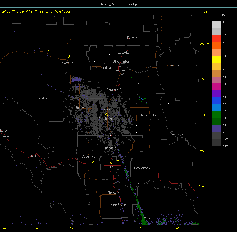Screen dimensions: 237x232
Task: Click the yellow diamond marker between Olds and Didsbury
Action: 107,115
